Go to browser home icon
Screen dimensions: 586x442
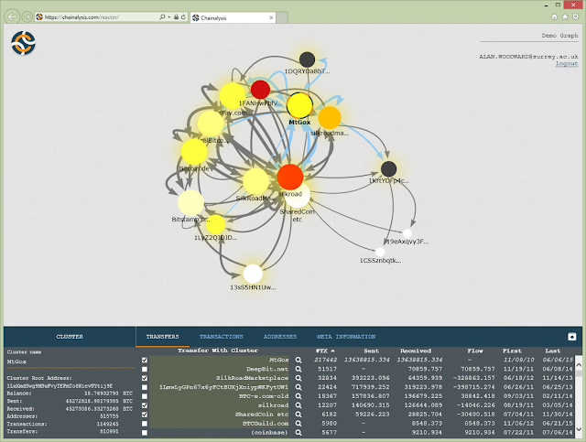[554, 16]
